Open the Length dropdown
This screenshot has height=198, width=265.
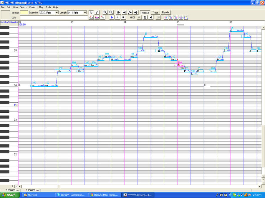pos(85,13)
